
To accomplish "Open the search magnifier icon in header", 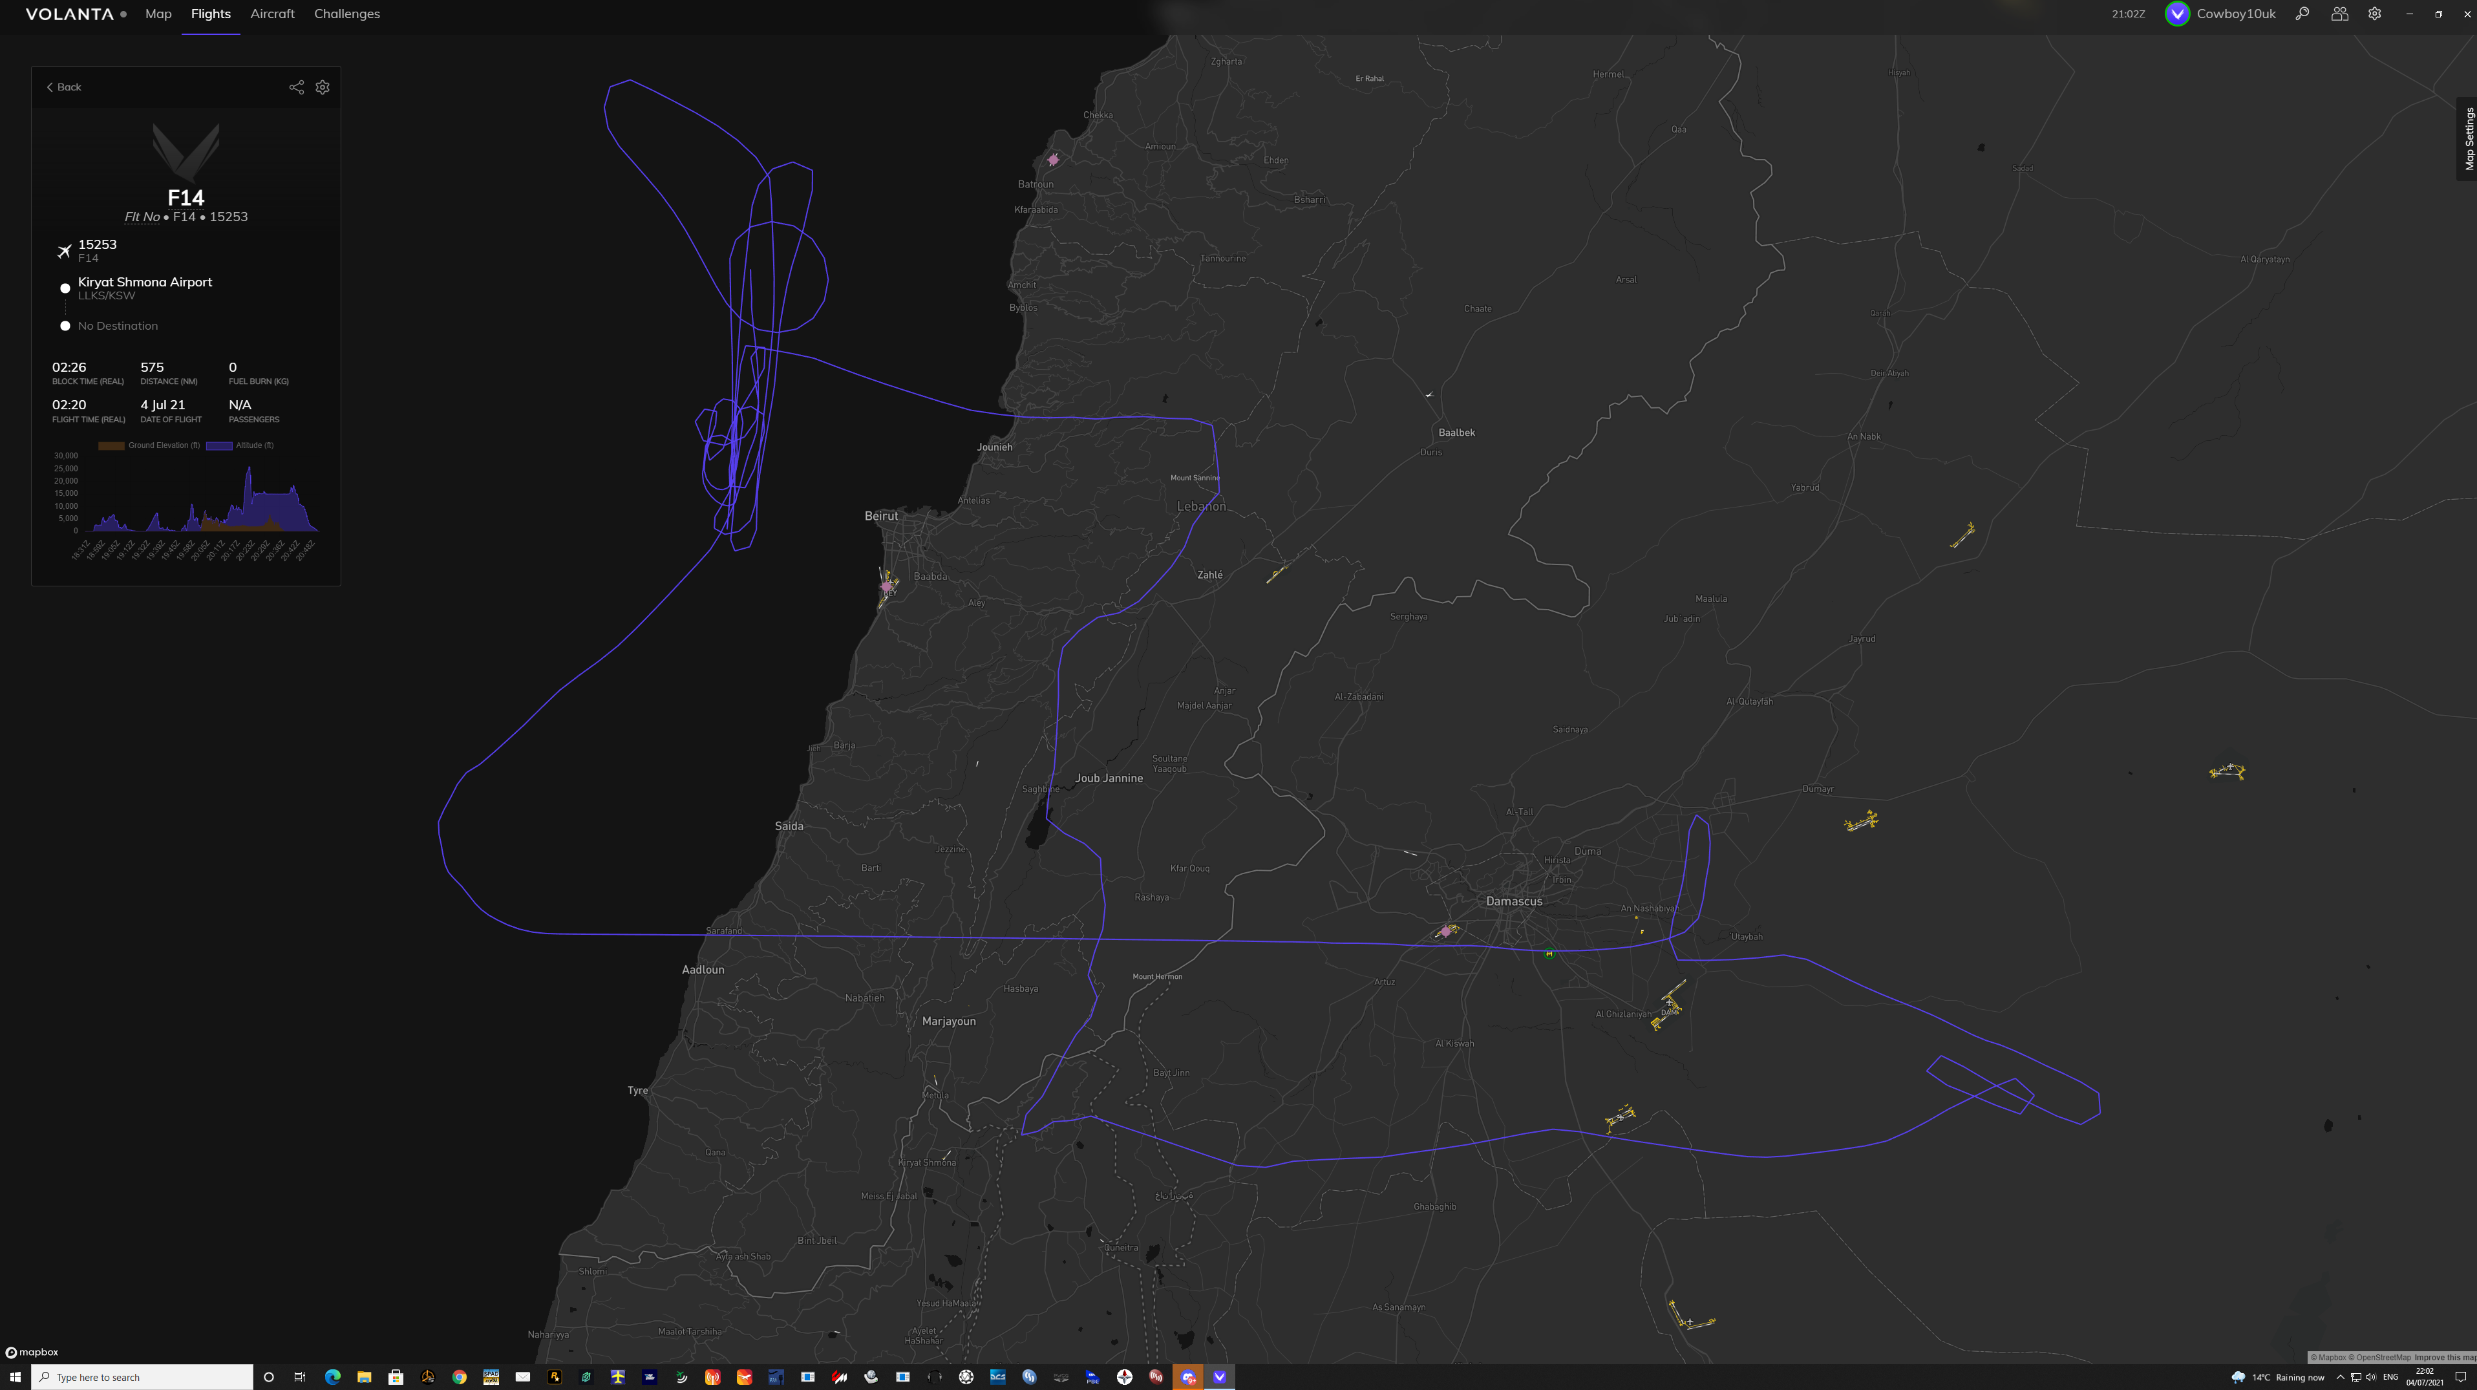I will point(2303,14).
